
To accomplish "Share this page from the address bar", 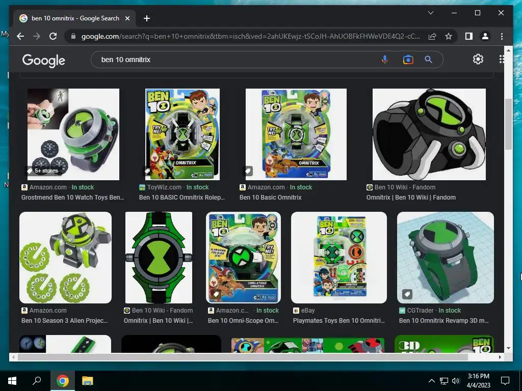I will [x=432, y=36].
